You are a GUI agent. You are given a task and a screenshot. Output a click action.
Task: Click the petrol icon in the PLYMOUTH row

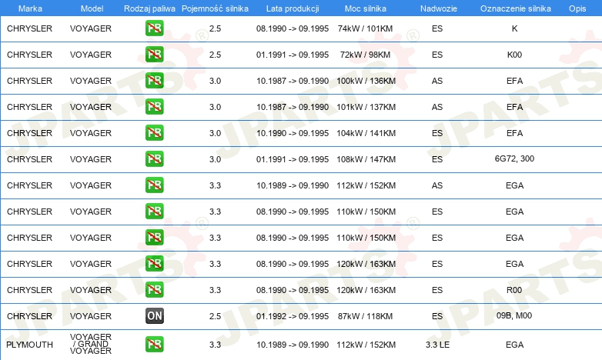pyautogui.click(x=154, y=344)
